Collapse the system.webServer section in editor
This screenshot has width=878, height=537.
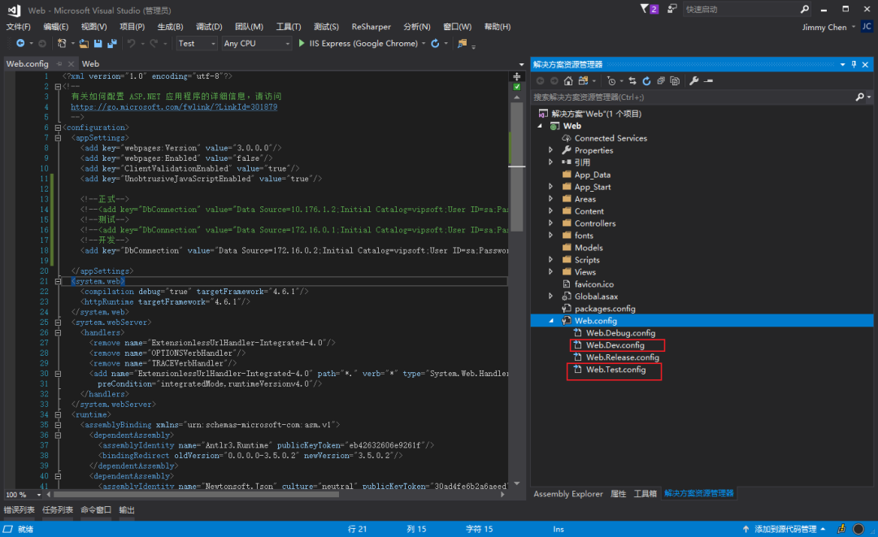click(58, 323)
